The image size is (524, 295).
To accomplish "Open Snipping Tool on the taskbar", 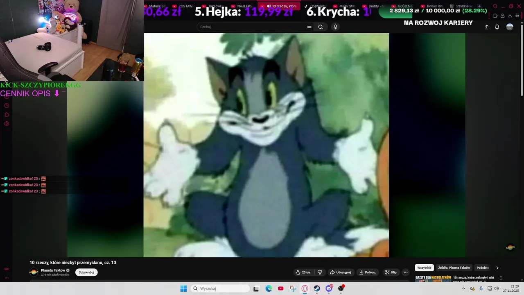I will [293, 288].
